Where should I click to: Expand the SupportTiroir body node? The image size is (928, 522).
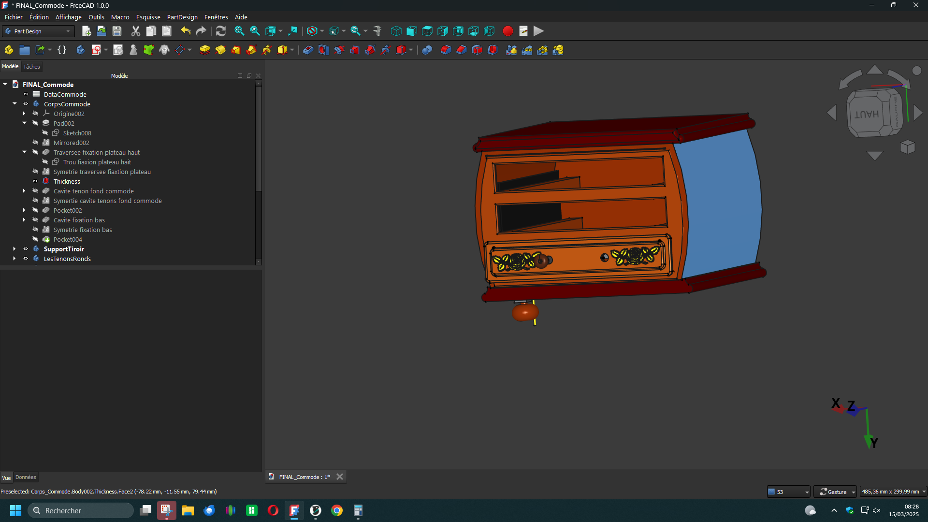point(14,249)
